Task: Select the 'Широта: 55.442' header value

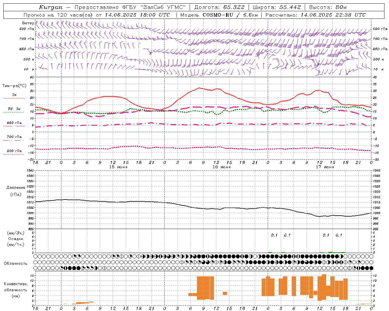Action: pos(277,7)
